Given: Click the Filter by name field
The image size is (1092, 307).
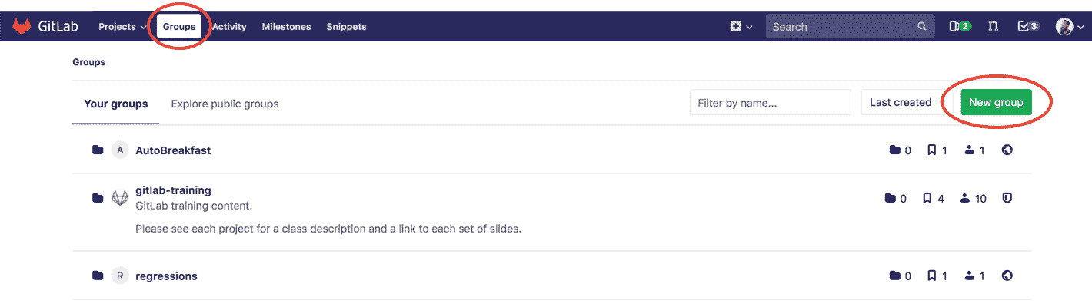Looking at the screenshot, I should (x=770, y=102).
